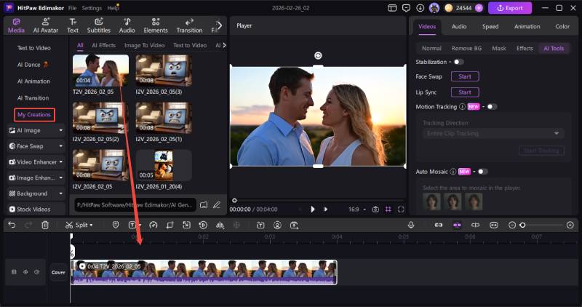Start Face Swap
Image resolution: width=582 pixels, height=307 pixels.
click(465, 76)
